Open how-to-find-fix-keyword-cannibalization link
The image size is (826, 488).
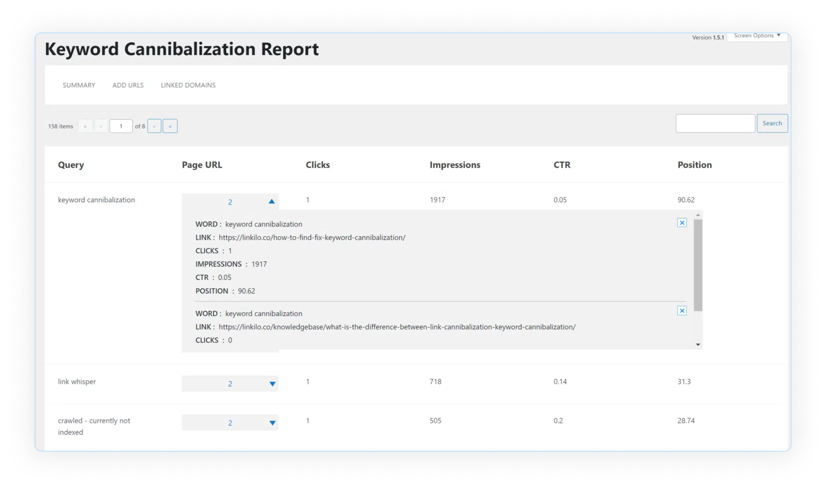(x=312, y=238)
